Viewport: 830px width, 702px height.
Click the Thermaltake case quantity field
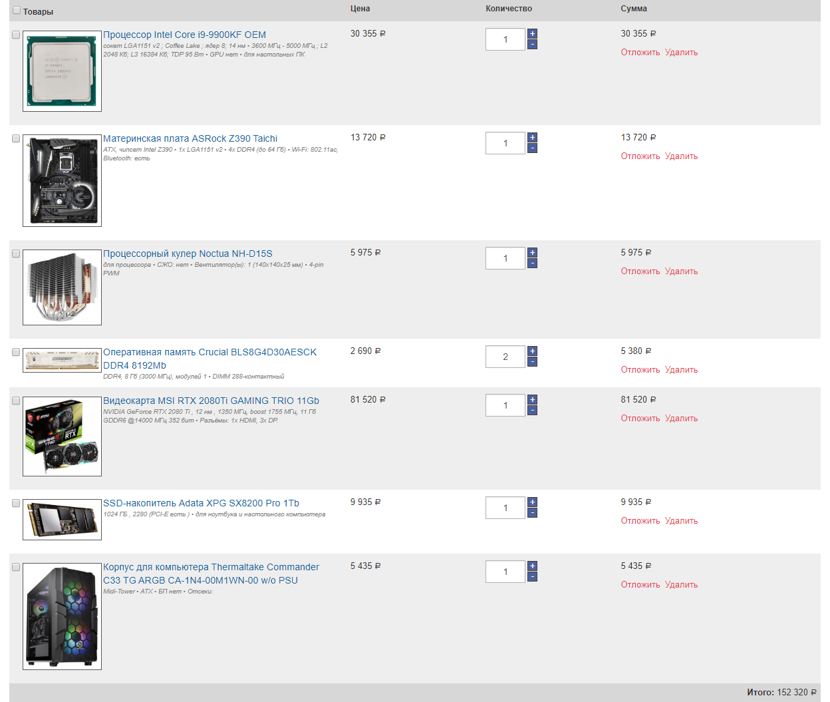(x=505, y=572)
